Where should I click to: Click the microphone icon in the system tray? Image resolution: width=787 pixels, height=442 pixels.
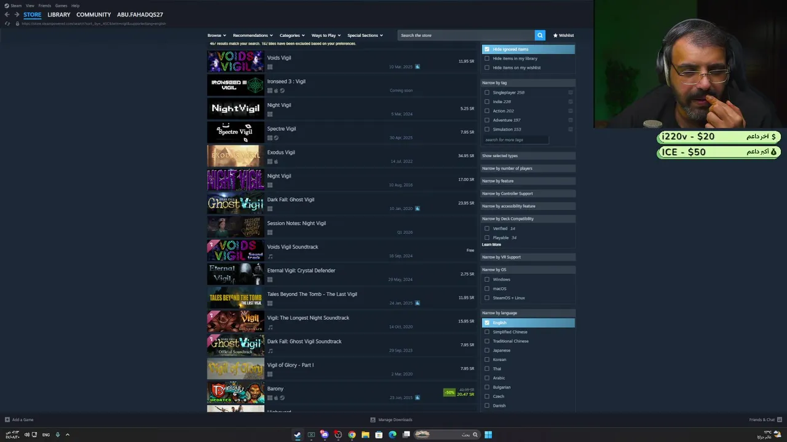click(58, 435)
